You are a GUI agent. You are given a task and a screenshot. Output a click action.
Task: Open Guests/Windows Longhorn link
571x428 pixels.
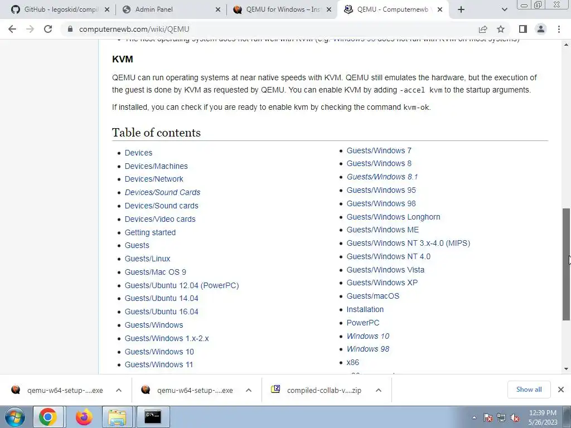[x=393, y=217]
